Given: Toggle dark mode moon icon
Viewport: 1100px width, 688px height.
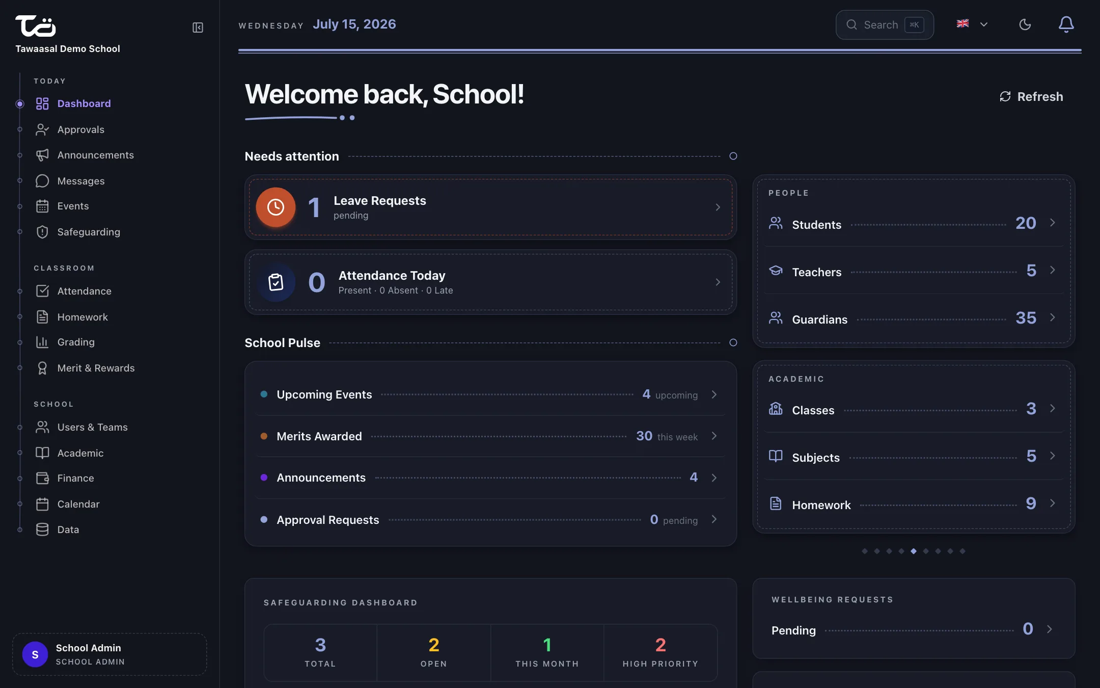Looking at the screenshot, I should coord(1025,24).
